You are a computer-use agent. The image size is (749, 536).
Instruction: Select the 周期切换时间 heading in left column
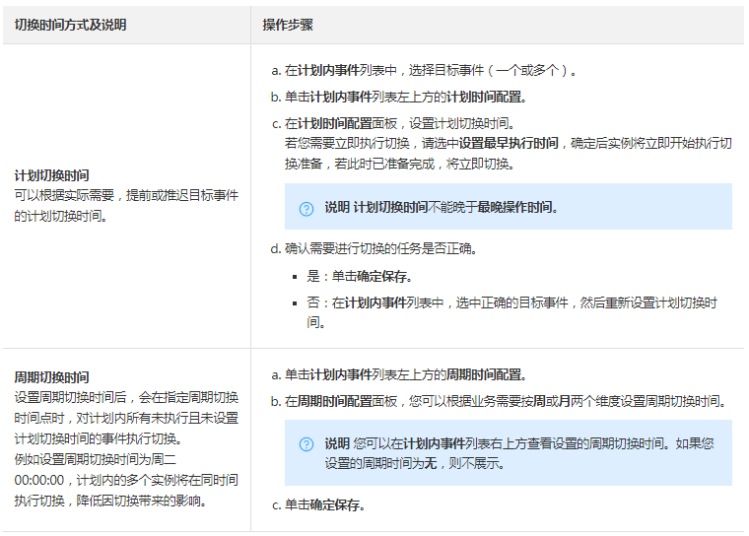(x=51, y=377)
